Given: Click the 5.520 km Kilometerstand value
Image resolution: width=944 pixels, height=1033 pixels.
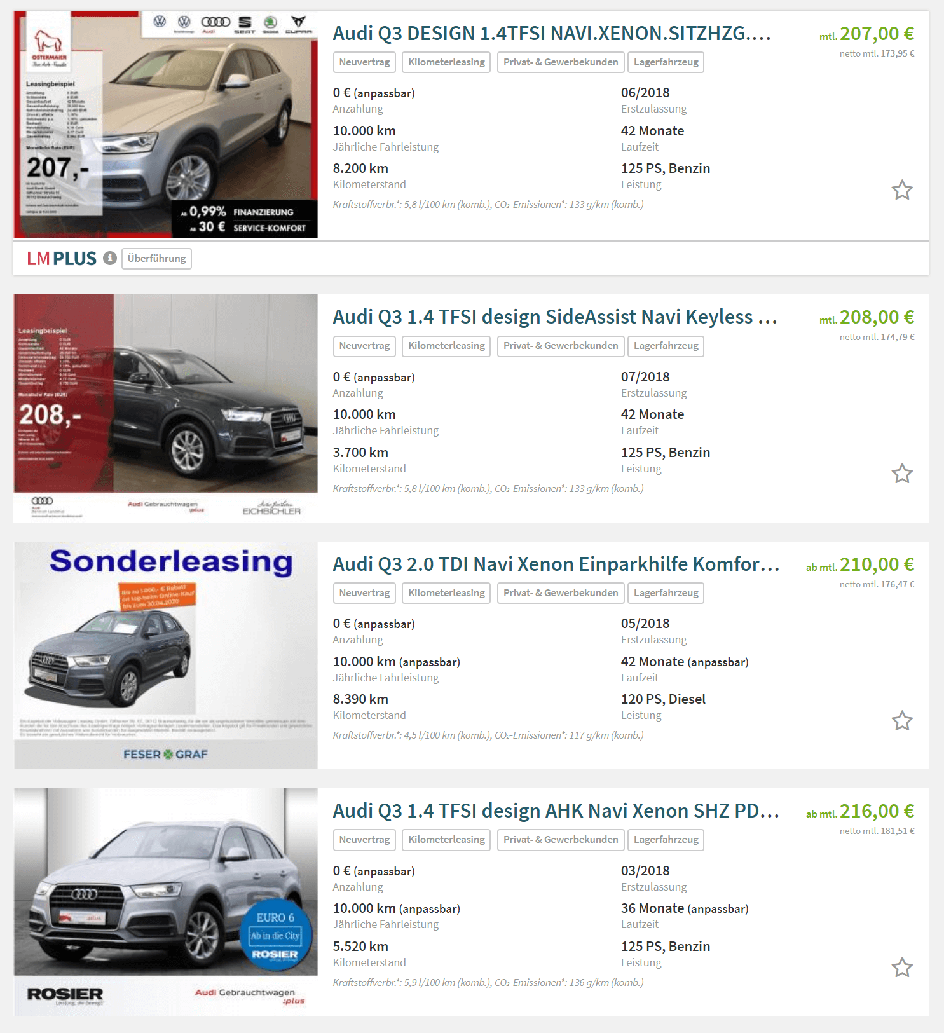Looking at the screenshot, I should (360, 947).
